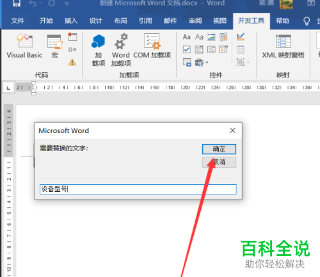Start Record Macro in the Code group
The height and width of the screenshot is (277, 320).
click(x=72, y=37)
